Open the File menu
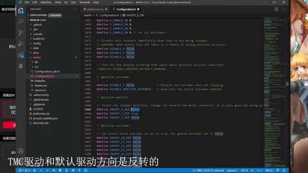Viewport: 308px width, 173px height. click(27, 2)
